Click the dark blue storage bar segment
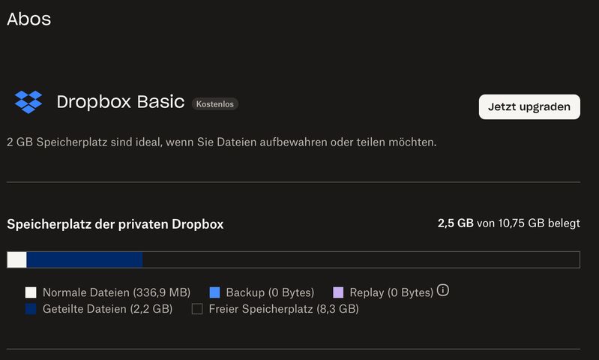 pyautogui.click(x=84, y=259)
